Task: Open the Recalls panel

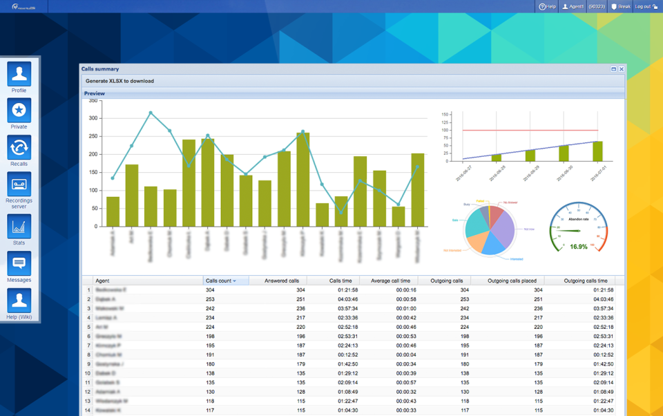Action: point(19,148)
